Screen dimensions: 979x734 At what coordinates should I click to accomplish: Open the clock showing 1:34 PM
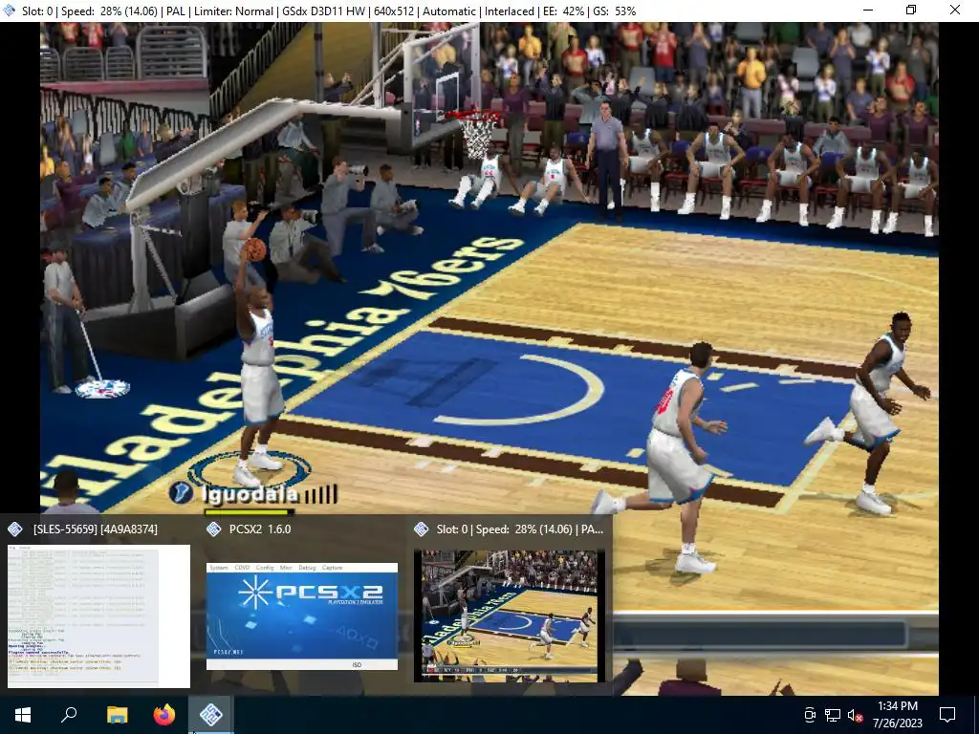click(x=897, y=715)
